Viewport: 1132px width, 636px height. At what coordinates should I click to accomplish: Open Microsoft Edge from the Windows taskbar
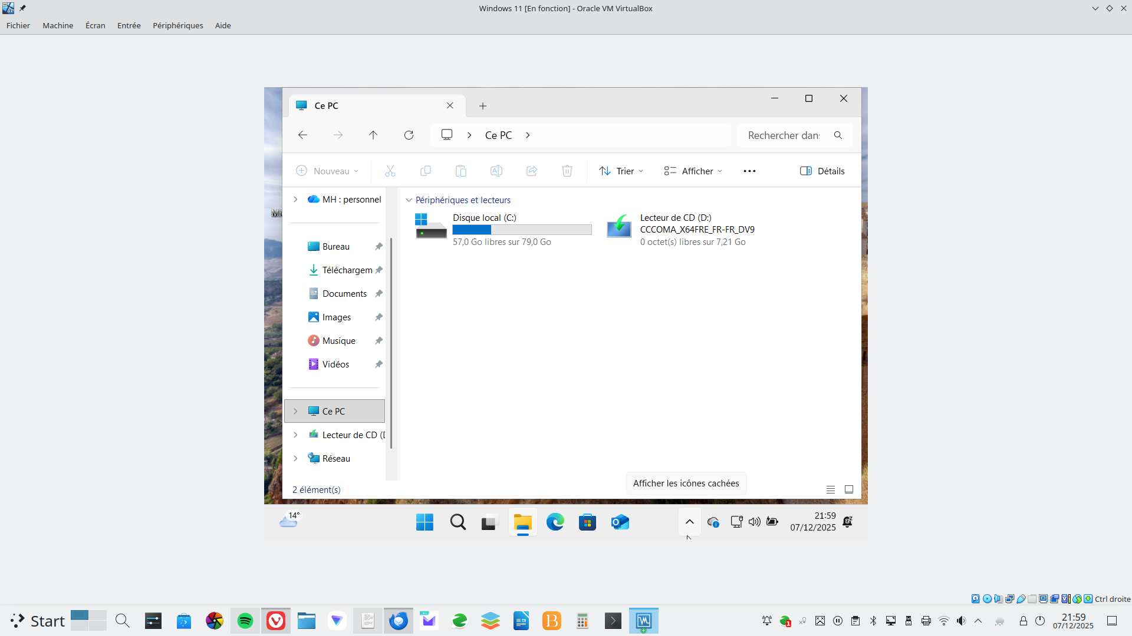point(555,522)
